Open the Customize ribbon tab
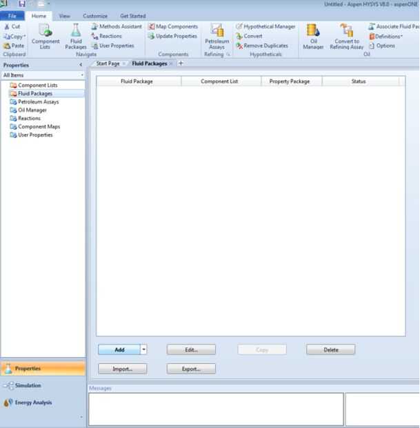 (95, 16)
